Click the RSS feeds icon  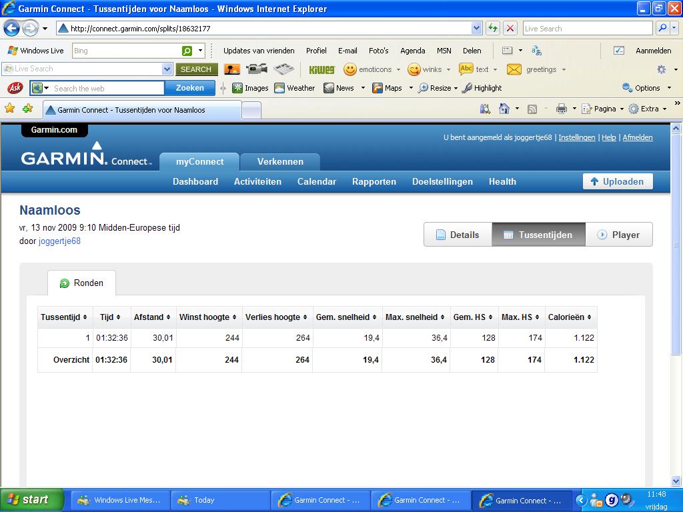(532, 109)
